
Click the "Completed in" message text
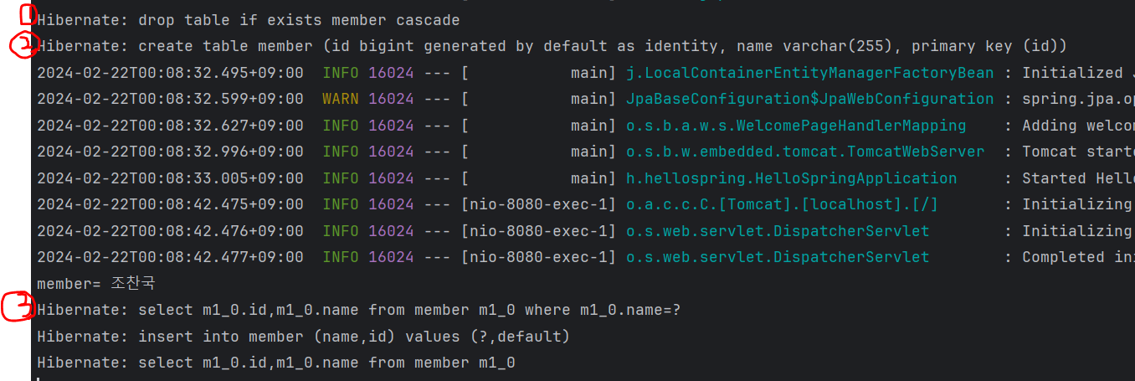click(x=1078, y=257)
